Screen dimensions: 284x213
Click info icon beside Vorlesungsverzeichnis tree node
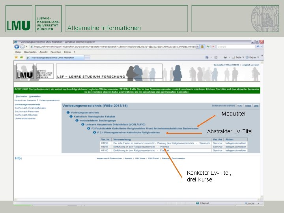[x=68, y=112]
